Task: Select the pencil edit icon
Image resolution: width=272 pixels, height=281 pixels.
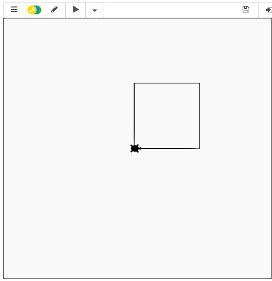Action: coord(54,9)
